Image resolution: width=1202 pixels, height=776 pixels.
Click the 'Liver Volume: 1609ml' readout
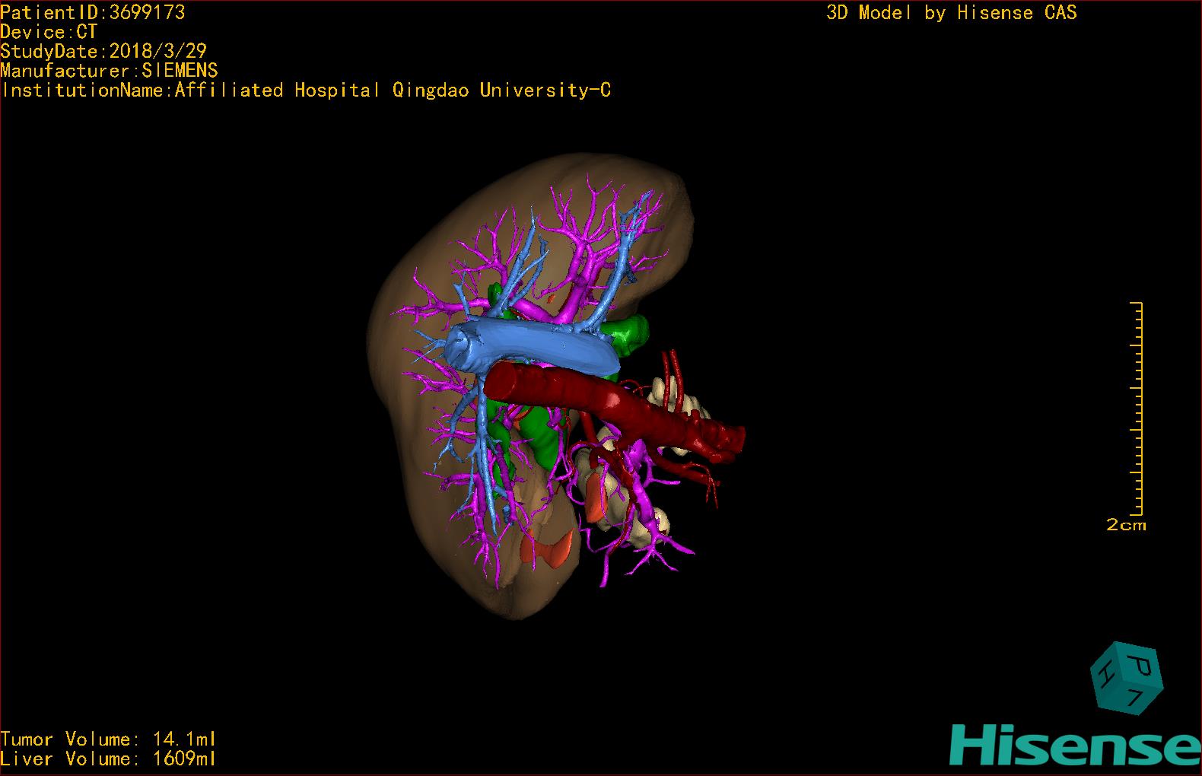pos(108,759)
